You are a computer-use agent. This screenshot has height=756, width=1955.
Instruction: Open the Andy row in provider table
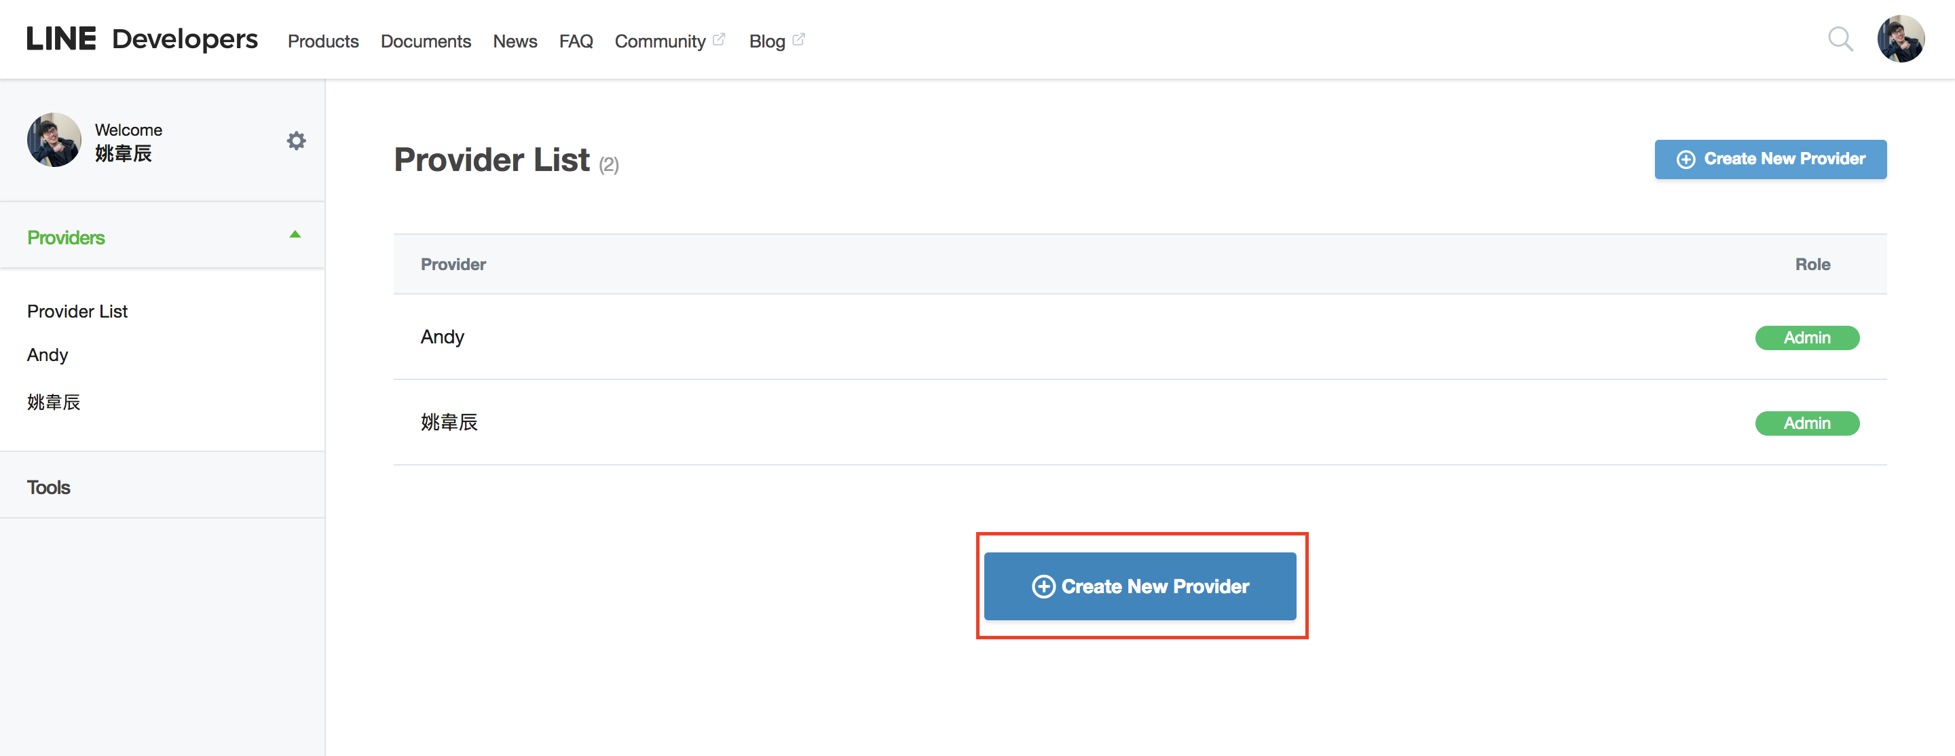click(1140, 337)
